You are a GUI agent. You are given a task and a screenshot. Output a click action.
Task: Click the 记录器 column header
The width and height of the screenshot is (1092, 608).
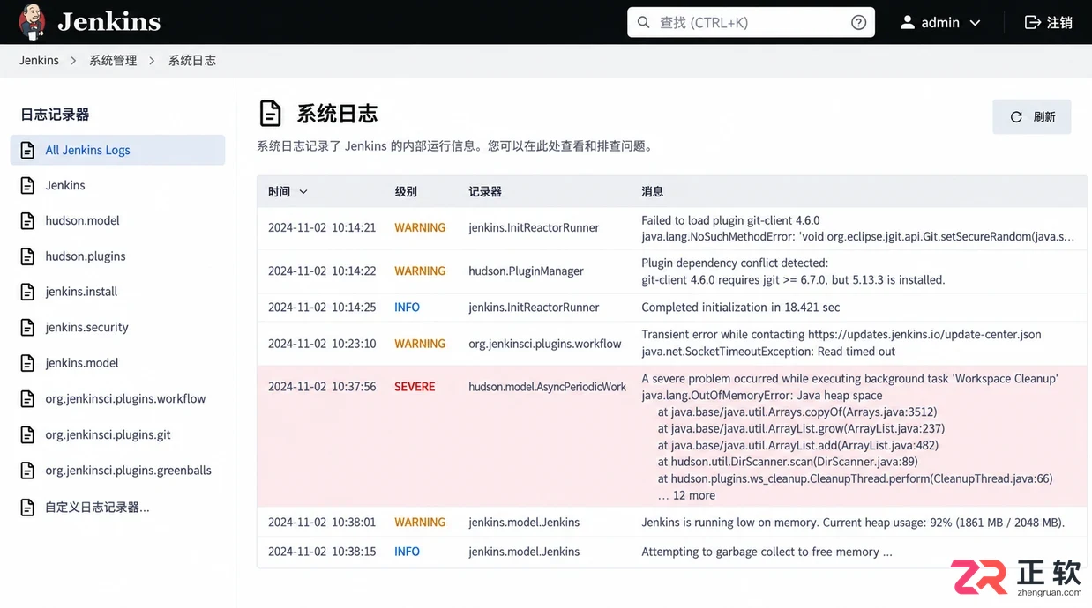point(485,192)
